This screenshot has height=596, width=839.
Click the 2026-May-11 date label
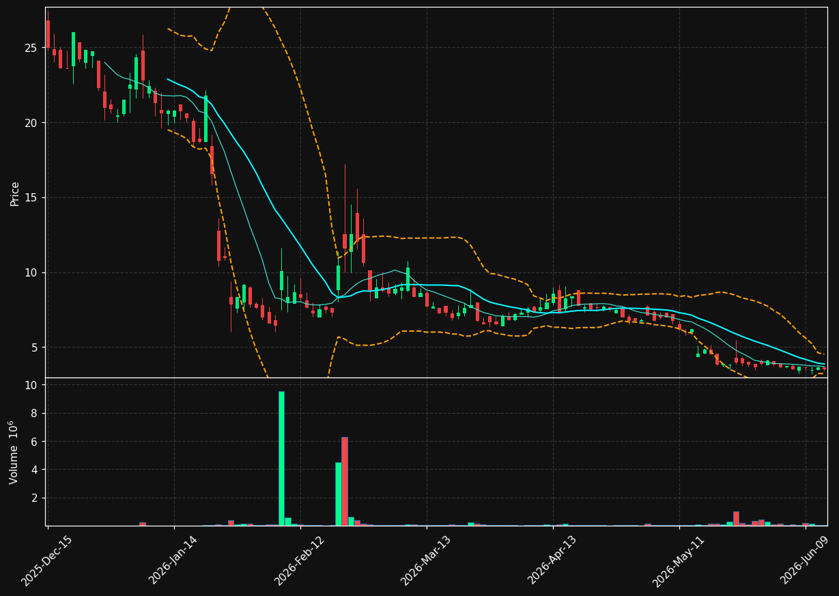[678, 560]
